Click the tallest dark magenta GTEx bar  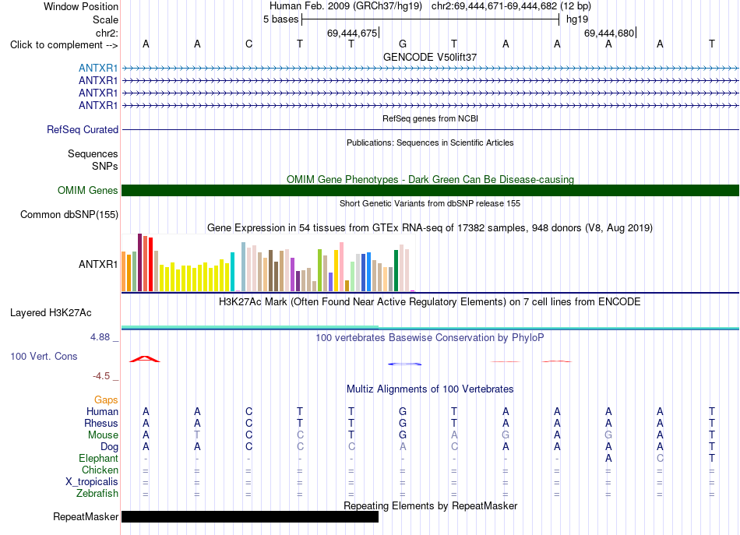139,262
